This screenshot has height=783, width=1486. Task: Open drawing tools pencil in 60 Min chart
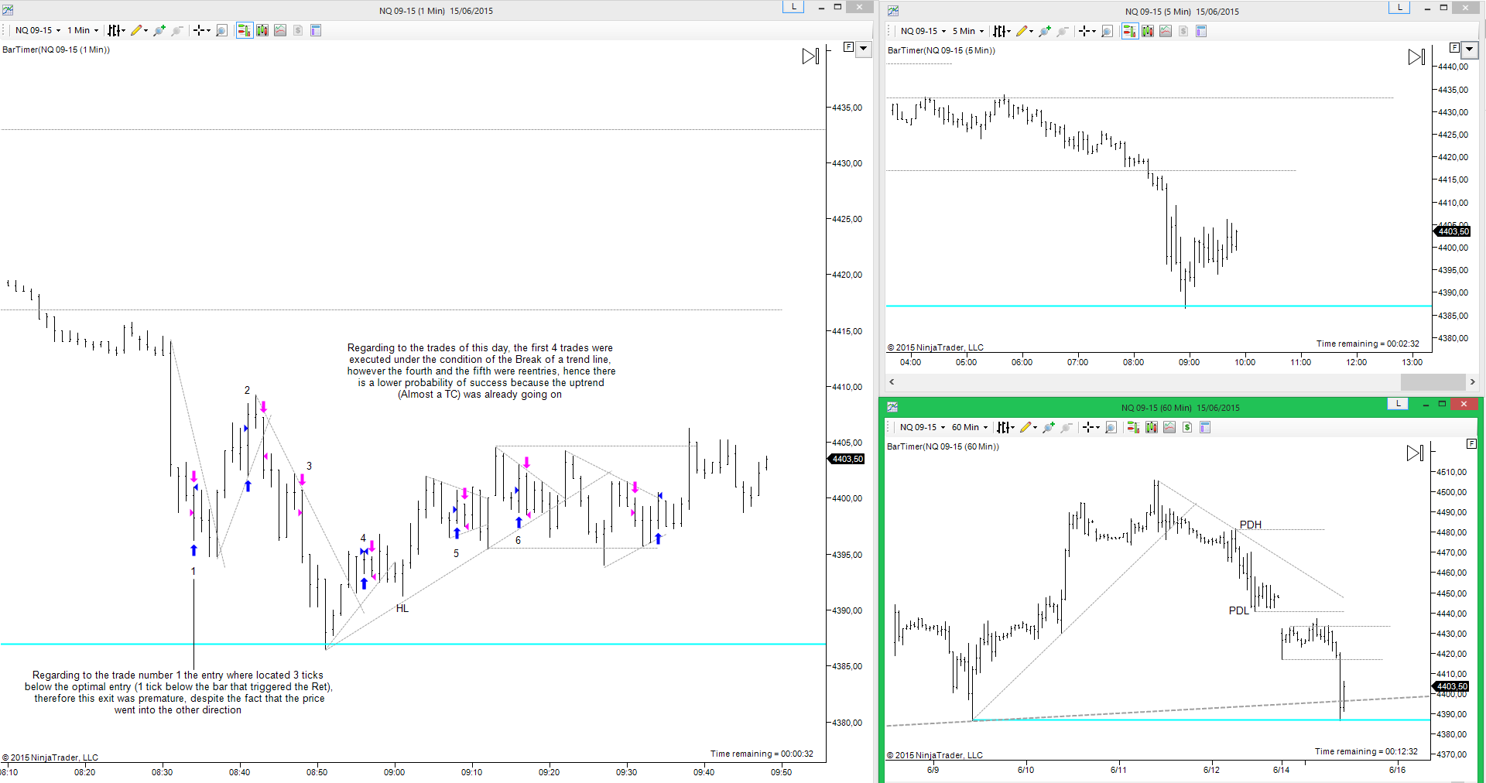pyautogui.click(x=1028, y=427)
